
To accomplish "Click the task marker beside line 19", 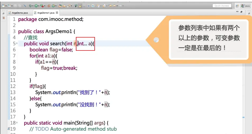I will click(x=9, y=129).
